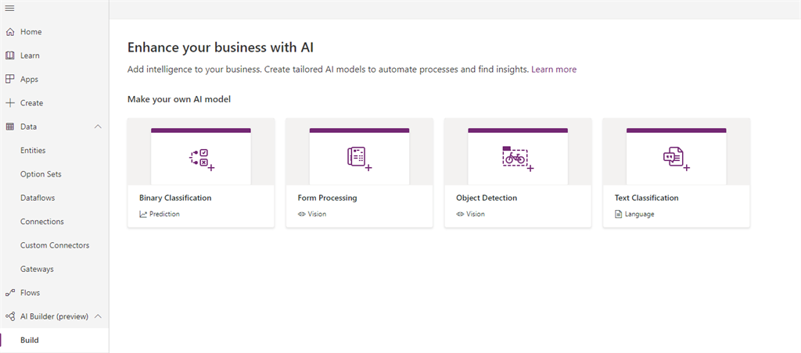The height and width of the screenshot is (353, 801).
Task: Go to Custom Connectors
Action: coord(55,245)
